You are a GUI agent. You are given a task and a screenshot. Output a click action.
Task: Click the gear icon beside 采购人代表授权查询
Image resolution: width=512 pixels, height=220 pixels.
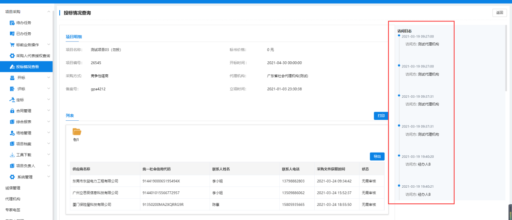pyautogui.click(x=12, y=56)
